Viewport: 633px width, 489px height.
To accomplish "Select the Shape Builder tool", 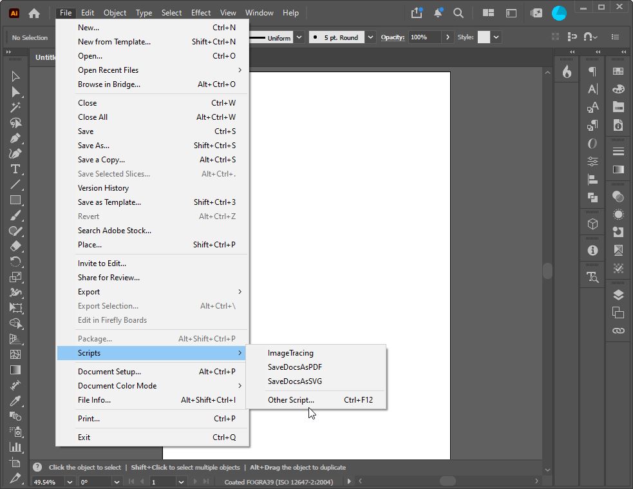I will coord(15,323).
